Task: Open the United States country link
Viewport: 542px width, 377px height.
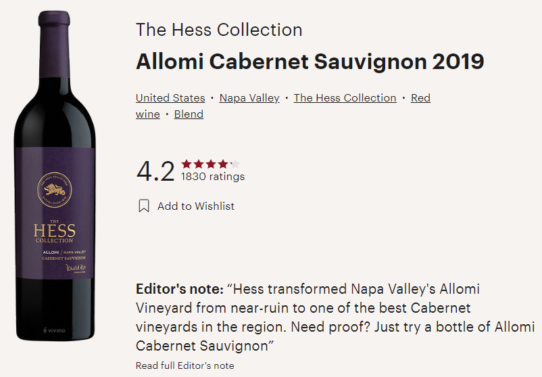Action: click(x=170, y=98)
